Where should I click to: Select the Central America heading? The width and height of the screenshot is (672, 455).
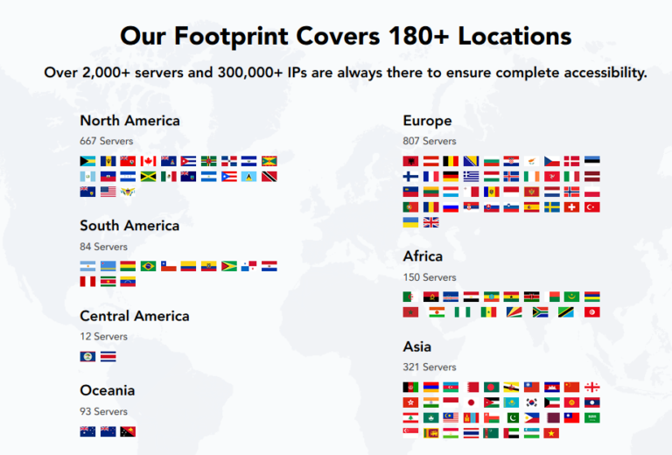[135, 316]
